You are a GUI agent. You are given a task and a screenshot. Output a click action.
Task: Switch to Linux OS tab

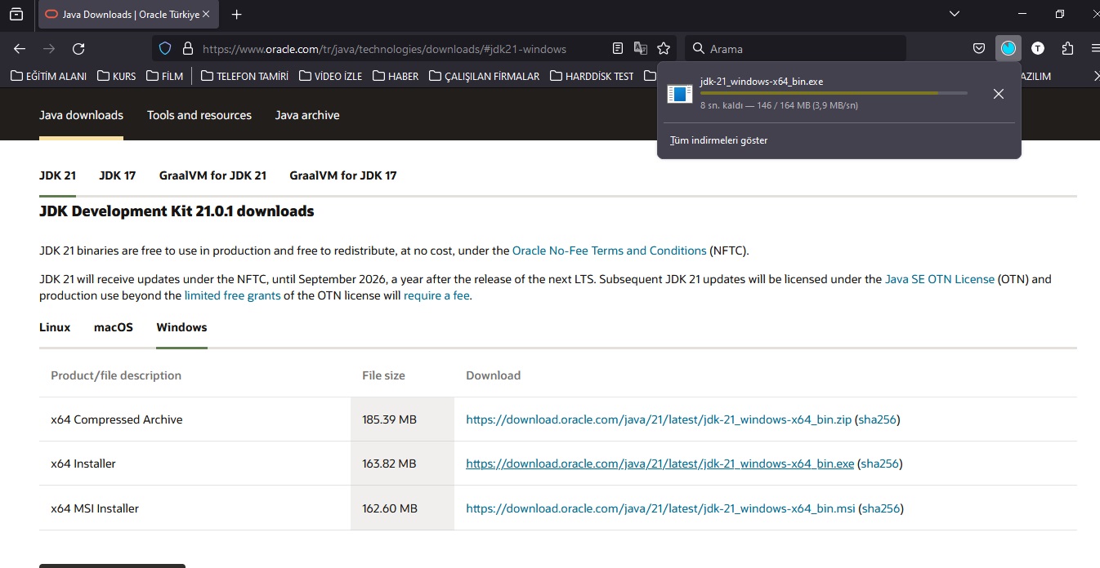(x=55, y=327)
